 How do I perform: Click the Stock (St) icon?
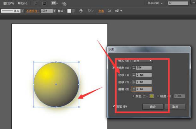point(44,3)
